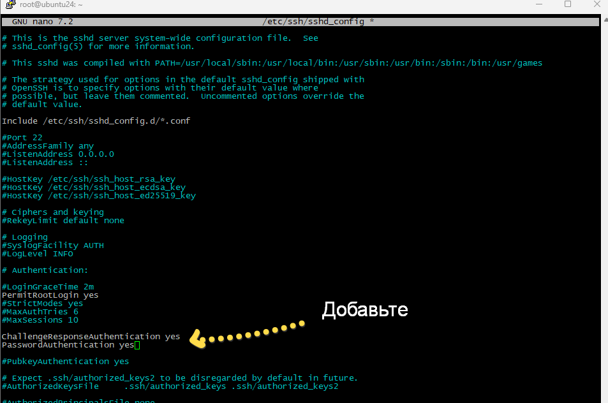Click the '#LogLevel INFO' logging line
This screenshot has height=403, width=608.
pos(37,253)
